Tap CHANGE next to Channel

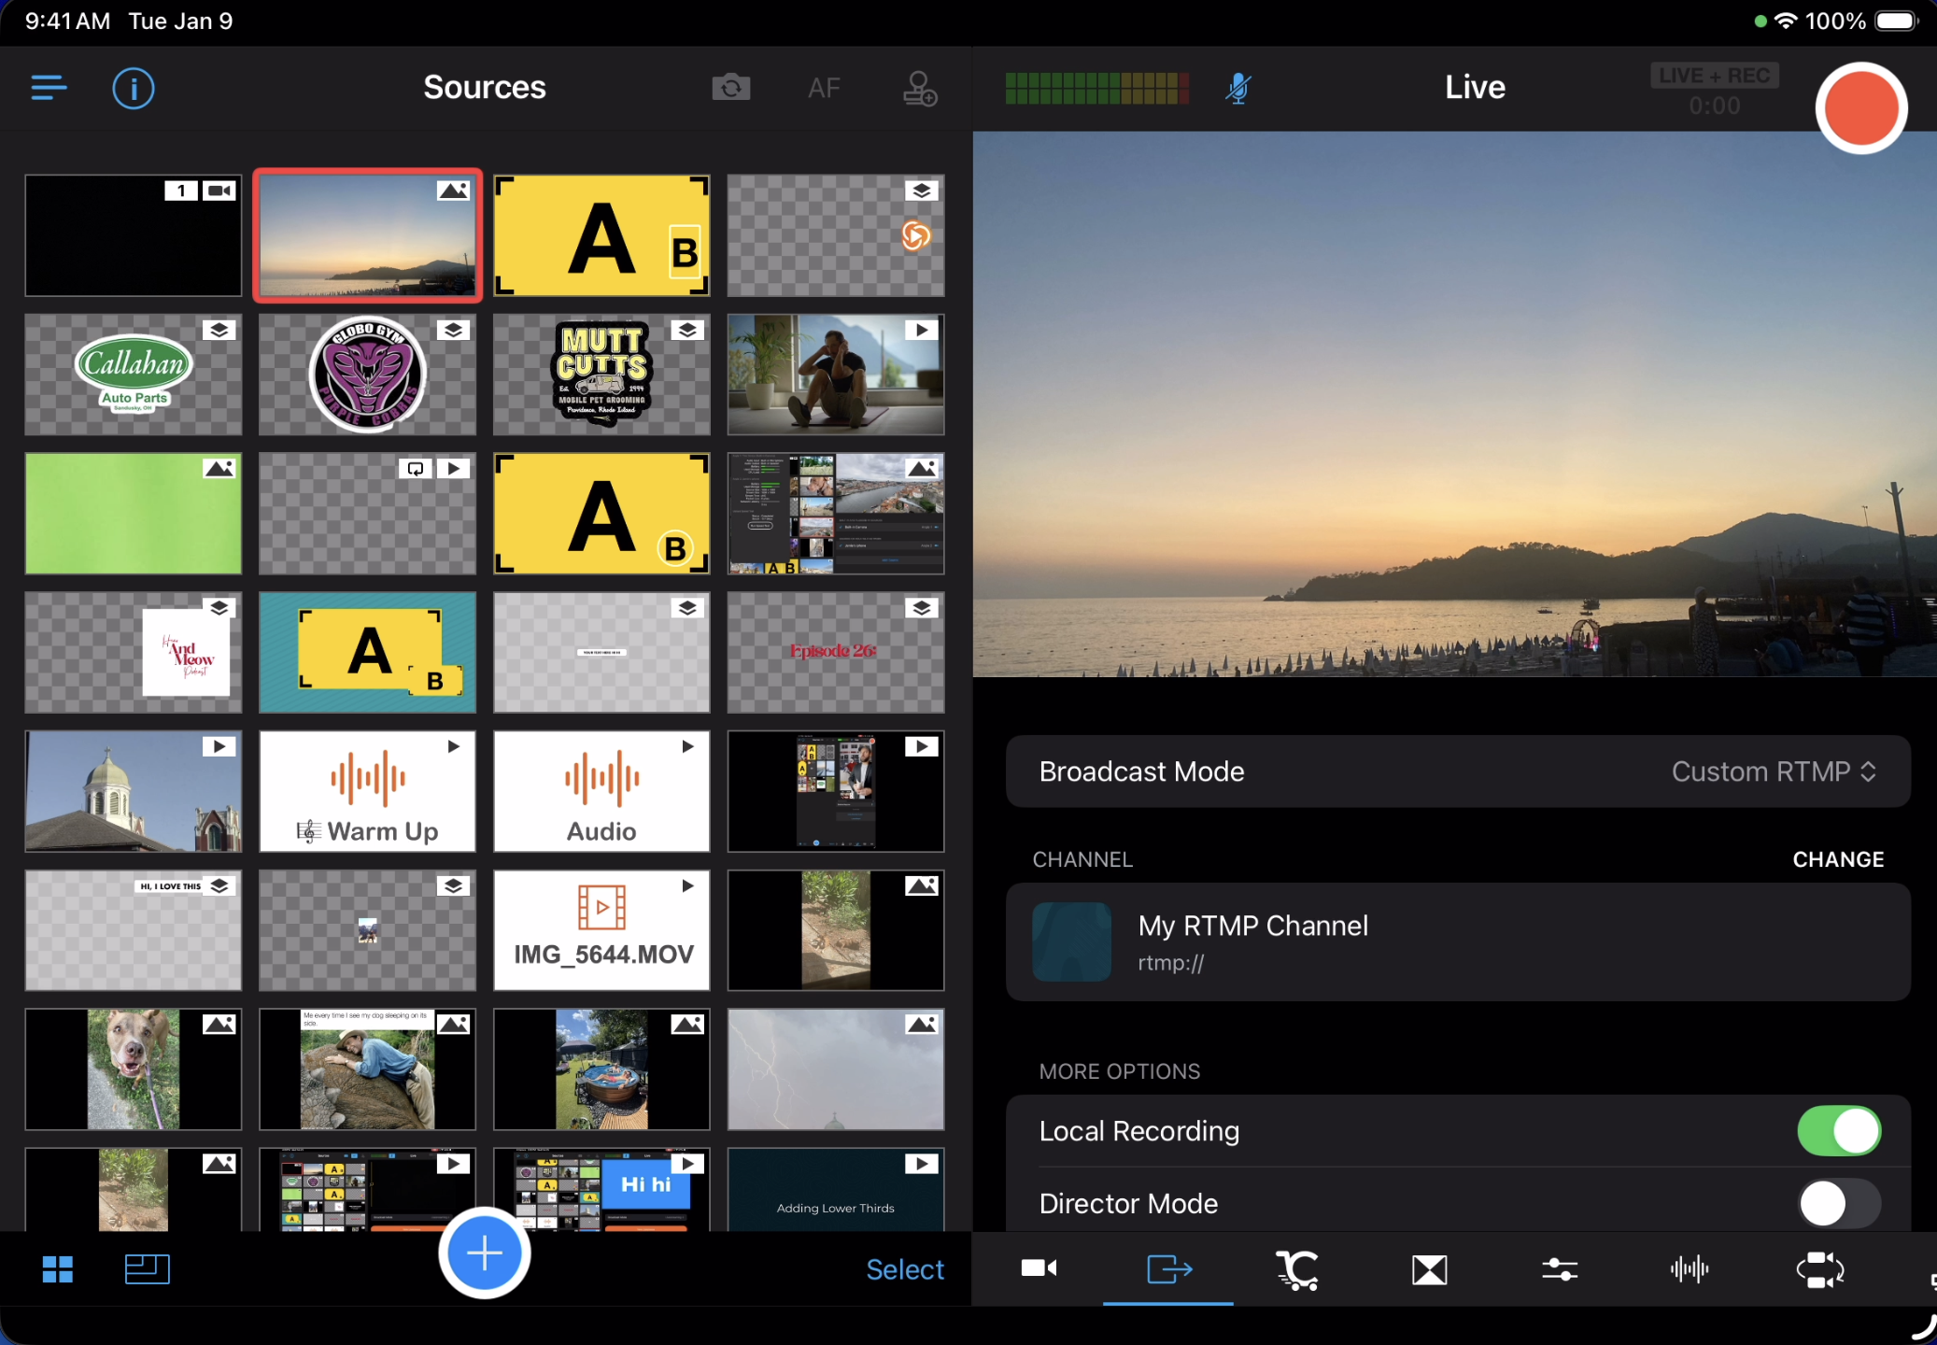[1837, 859]
